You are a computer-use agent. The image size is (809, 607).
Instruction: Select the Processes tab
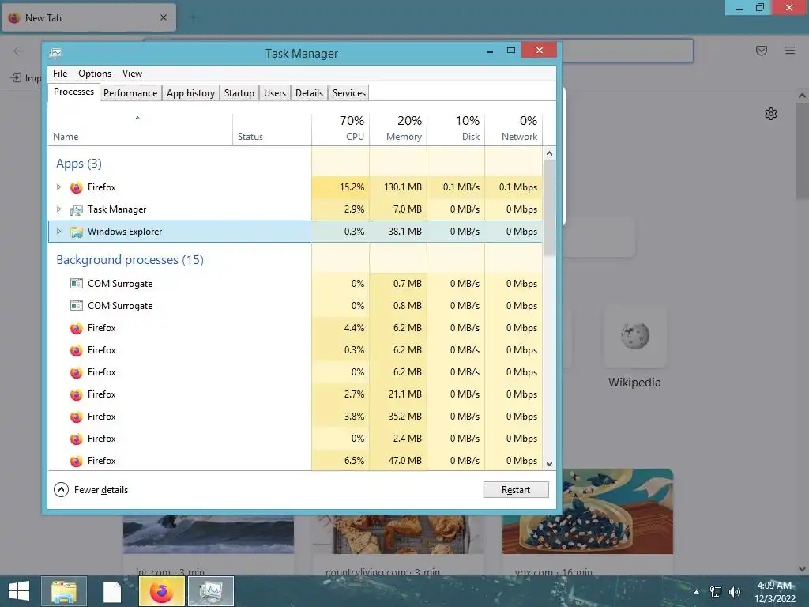click(73, 92)
